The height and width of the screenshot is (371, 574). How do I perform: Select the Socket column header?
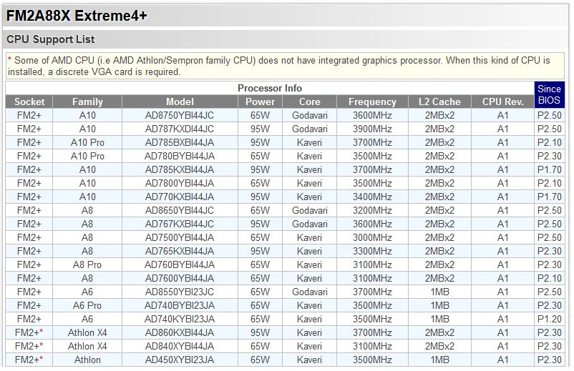29,102
